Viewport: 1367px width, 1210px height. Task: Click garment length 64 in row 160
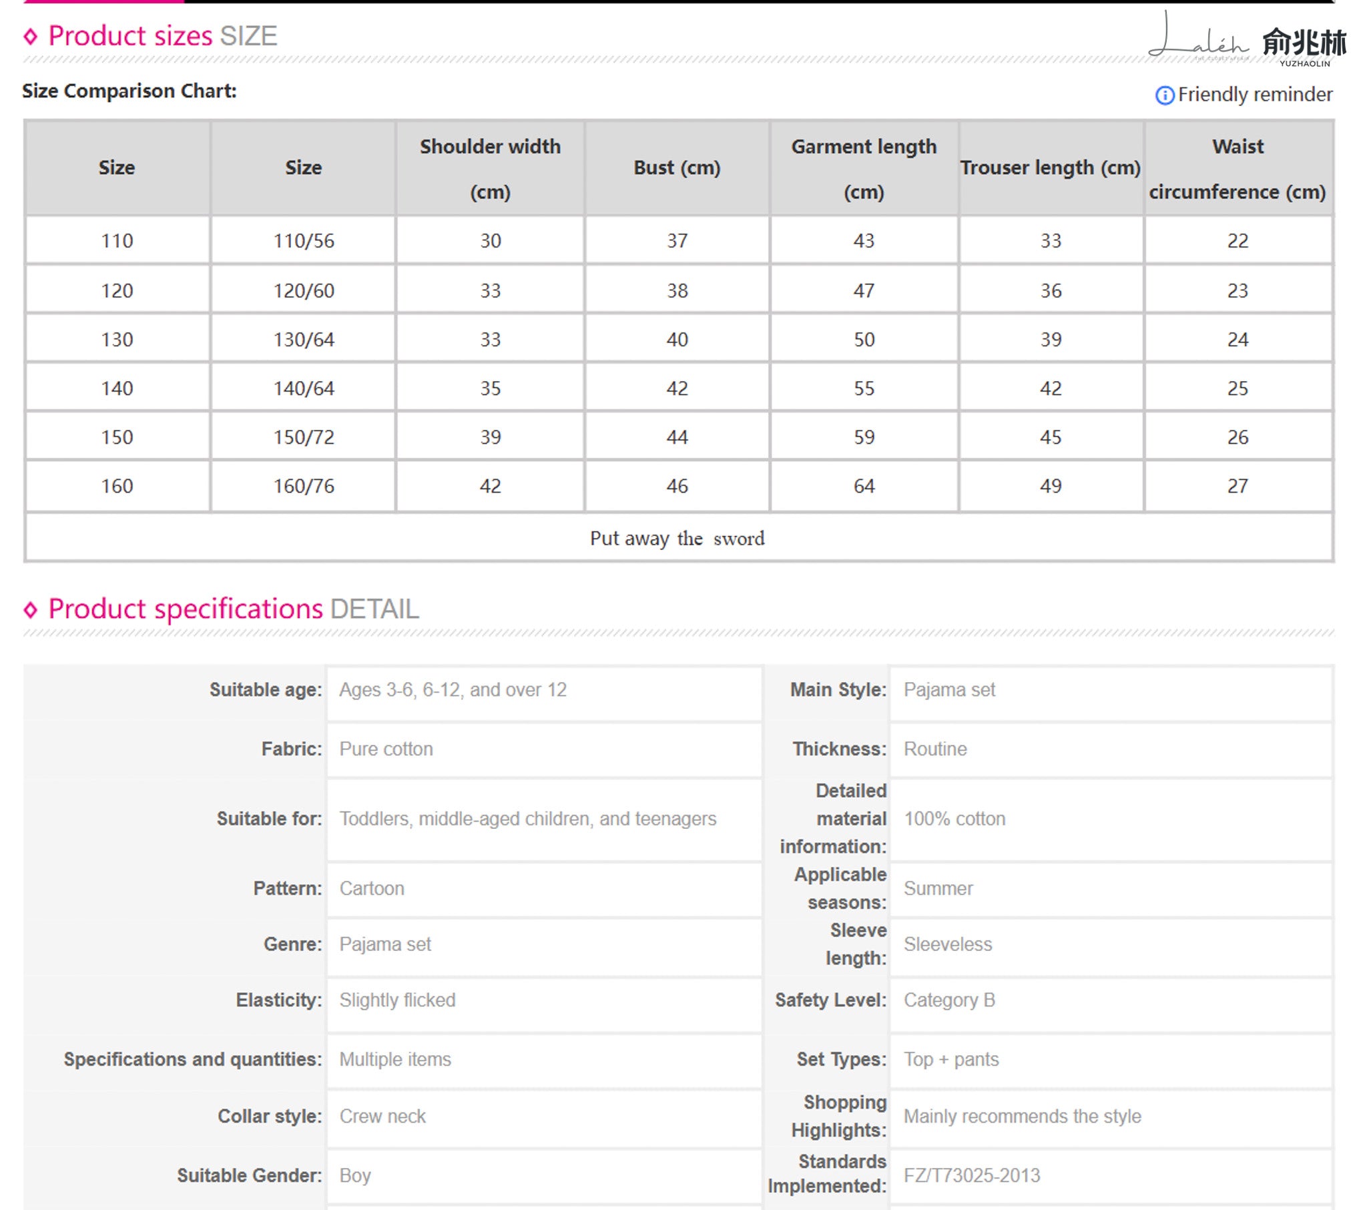864,486
